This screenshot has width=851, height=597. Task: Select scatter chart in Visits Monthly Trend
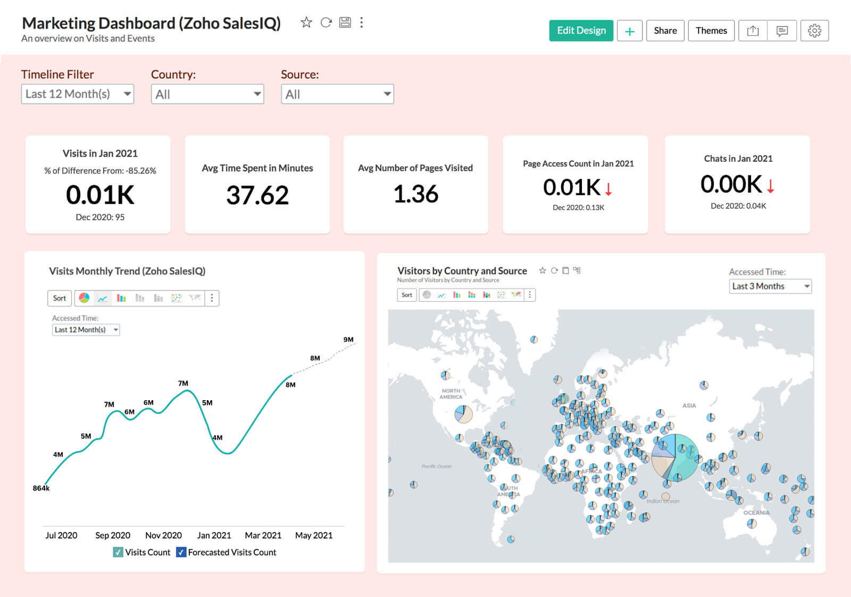click(177, 298)
